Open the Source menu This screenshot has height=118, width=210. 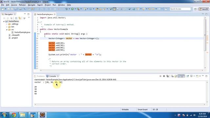coord(14,5)
